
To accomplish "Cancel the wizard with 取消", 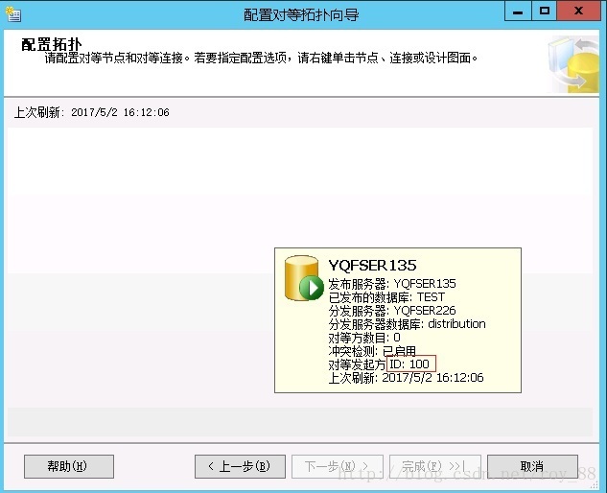I will 532,466.
